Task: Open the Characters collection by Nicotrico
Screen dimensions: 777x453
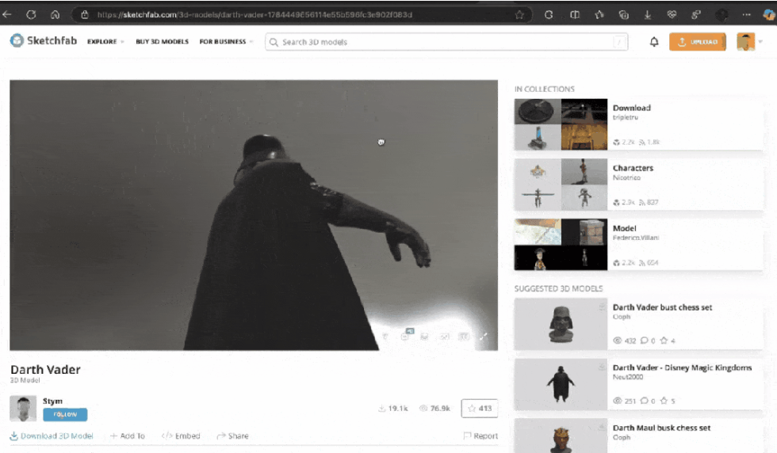Action: tap(633, 169)
